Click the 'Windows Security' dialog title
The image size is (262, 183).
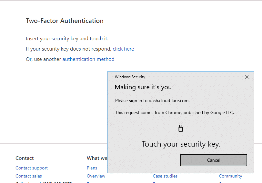point(130,77)
